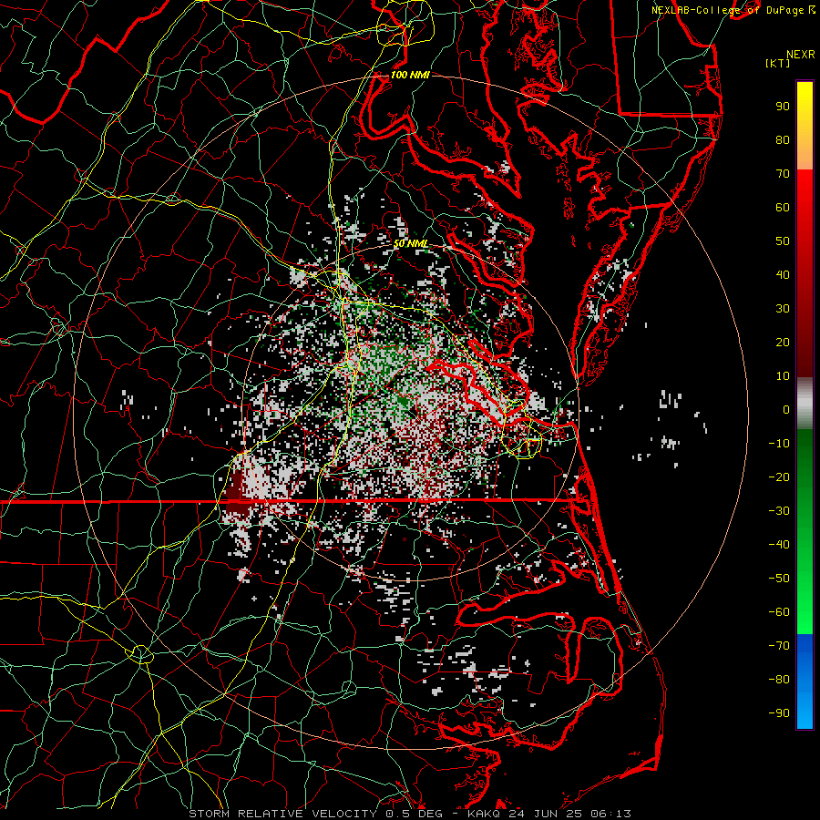Select the positive 80 knot scale value

click(783, 140)
